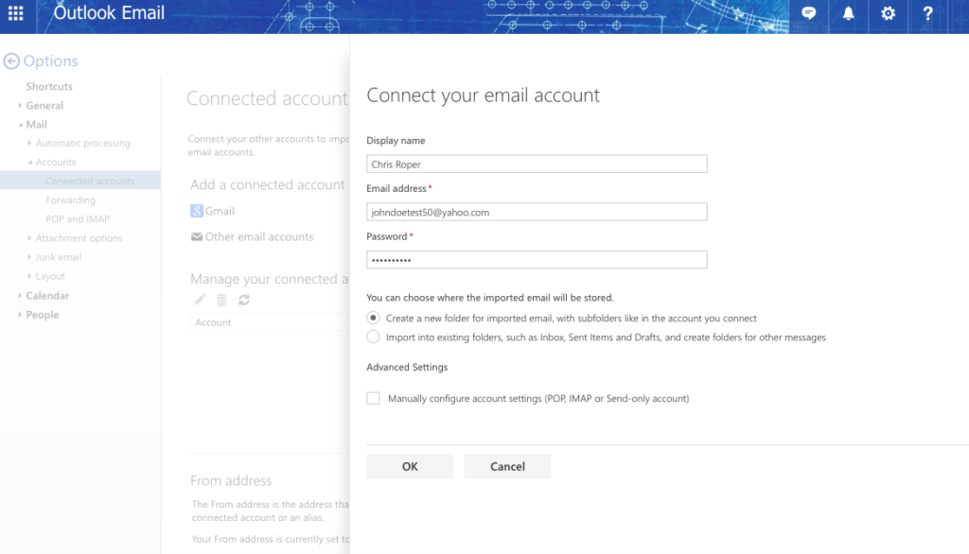
Task: Click the back arrow next to Options
Action: click(11, 61)
